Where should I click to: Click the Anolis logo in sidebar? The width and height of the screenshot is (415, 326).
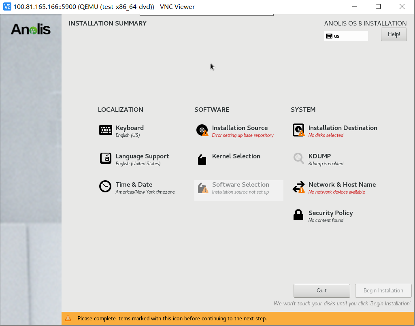[31, 29]
